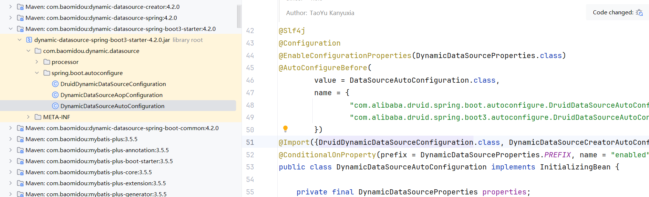Click library icon of mybatis-plus-core:3.5.5
This screenshot has height=197, width=649.
tap(20, 172)
